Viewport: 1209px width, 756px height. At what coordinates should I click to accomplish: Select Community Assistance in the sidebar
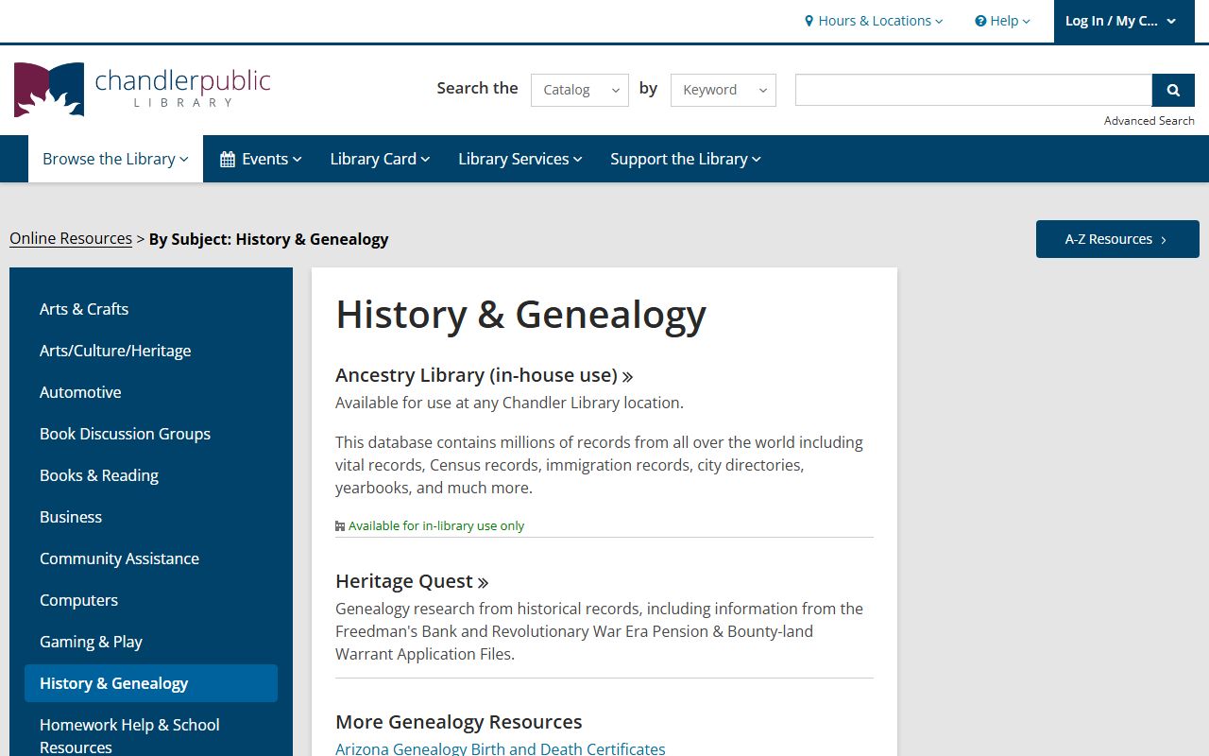click(x=151, y=558)
